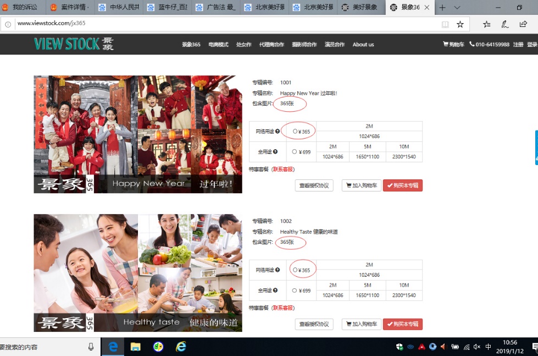The image size is (538, 356).
Task: Click the share icon in Edge toolbar
Action: pos(523,24)
